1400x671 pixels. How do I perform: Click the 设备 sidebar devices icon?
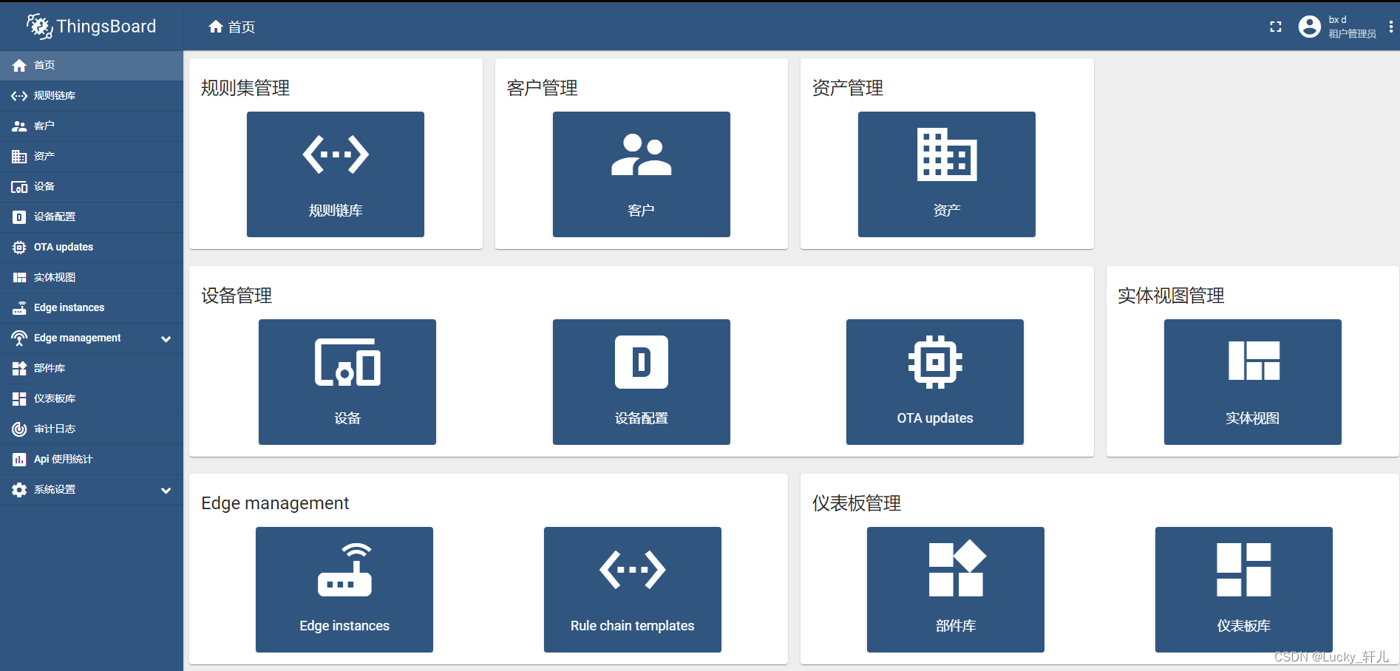19,187
